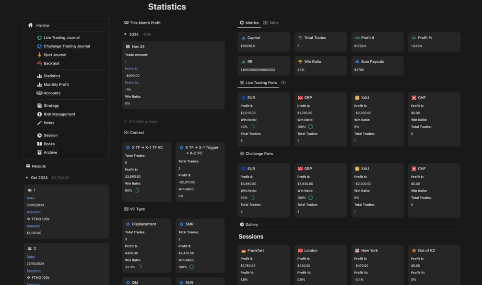
Task: Click the Books icon
Action: [x=39, y=144]
